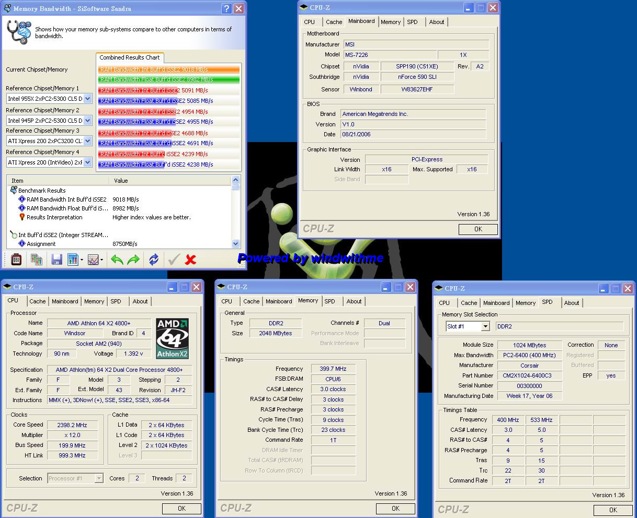Viewport: 637px width, 518px height.
Task: Click OK in CPU-Z SPD window
Action: click(x=613, y=510)
